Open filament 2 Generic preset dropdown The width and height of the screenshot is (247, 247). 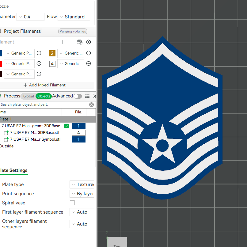coord(71,53)
